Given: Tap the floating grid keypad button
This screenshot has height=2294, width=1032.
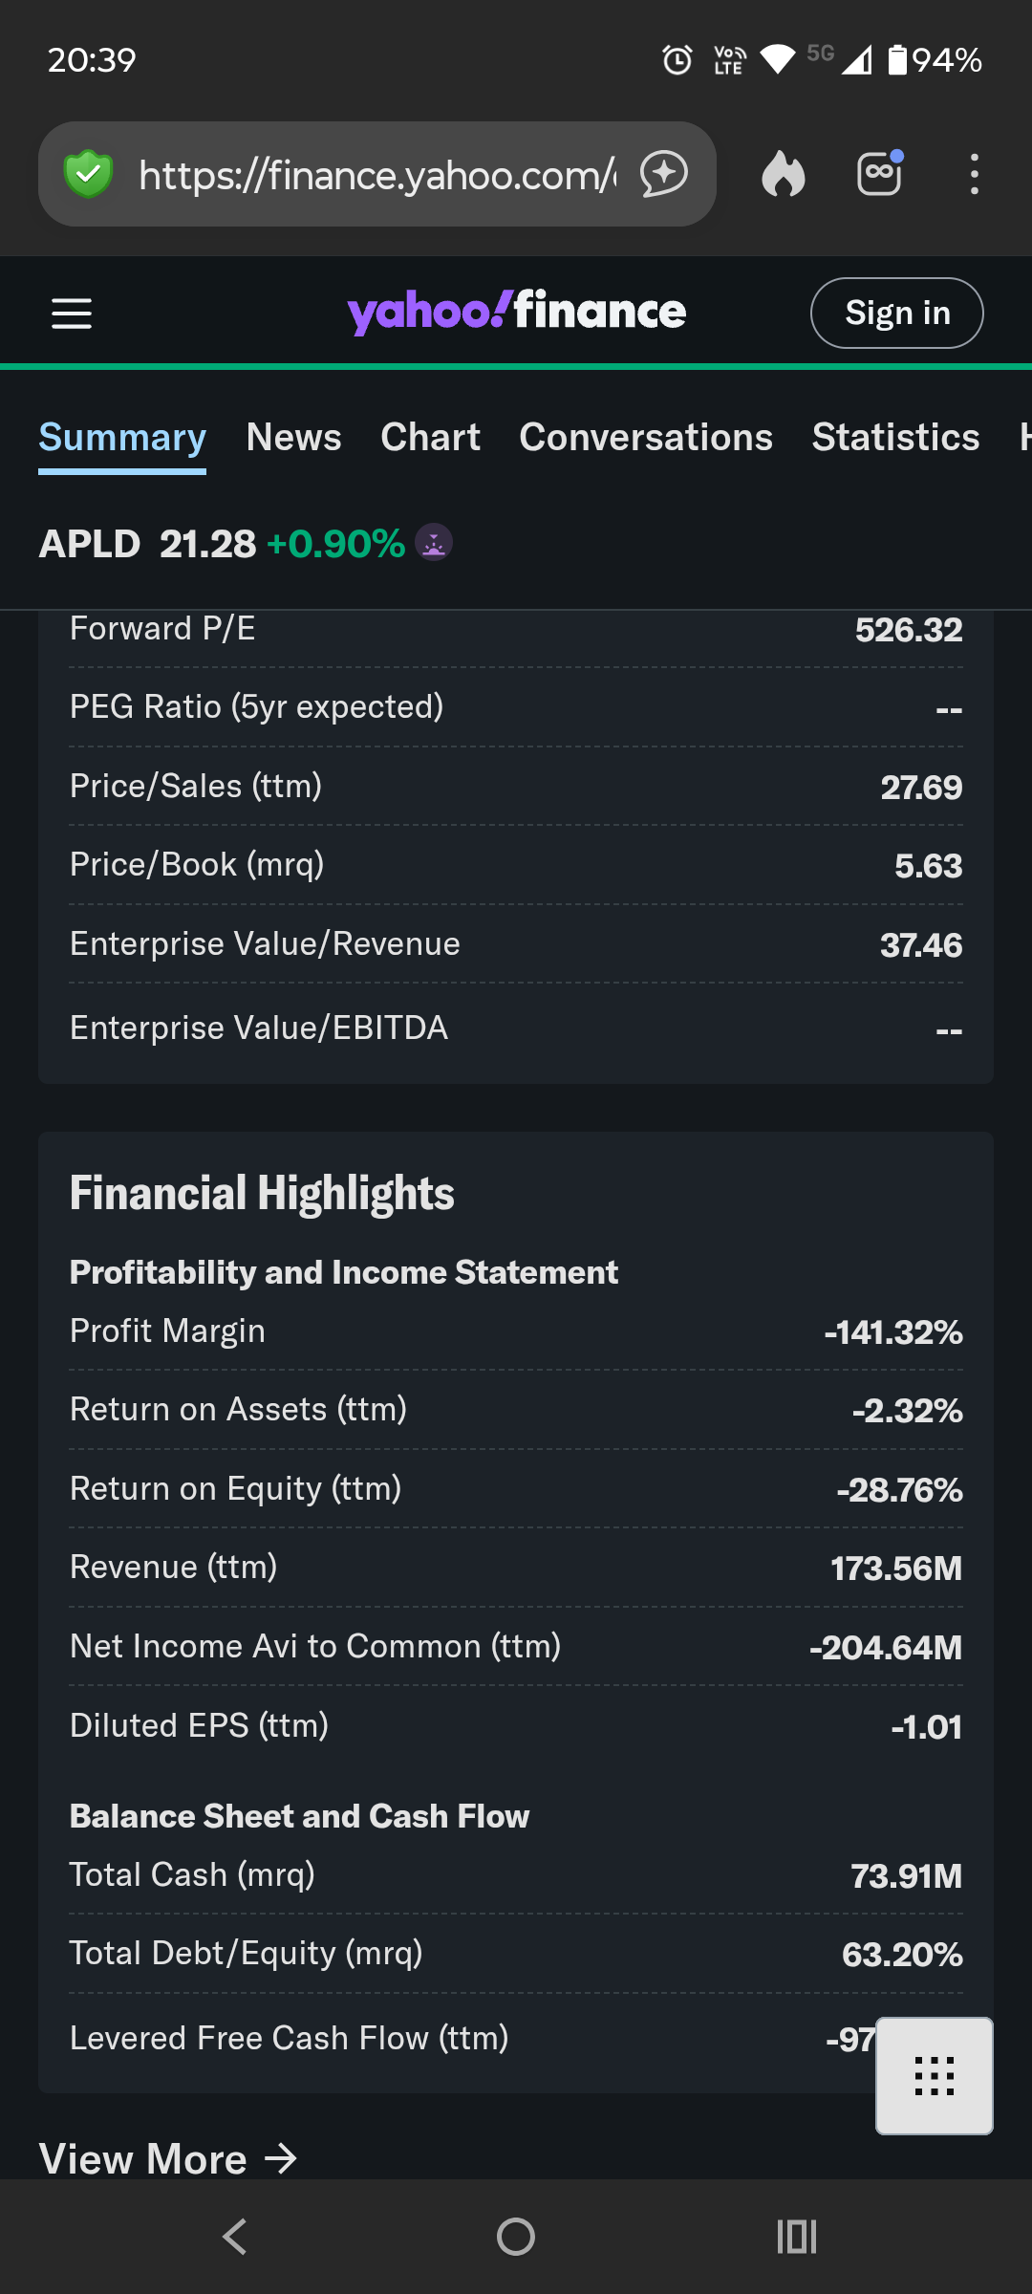Looking at the screenshot, I should coord(934,2075).
